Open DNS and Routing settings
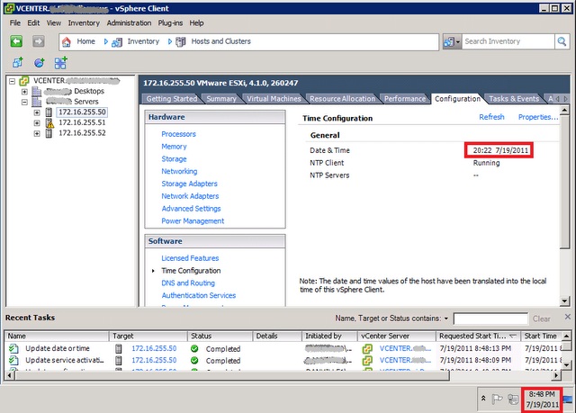The image size is (576, 413). tap(188, 283)
